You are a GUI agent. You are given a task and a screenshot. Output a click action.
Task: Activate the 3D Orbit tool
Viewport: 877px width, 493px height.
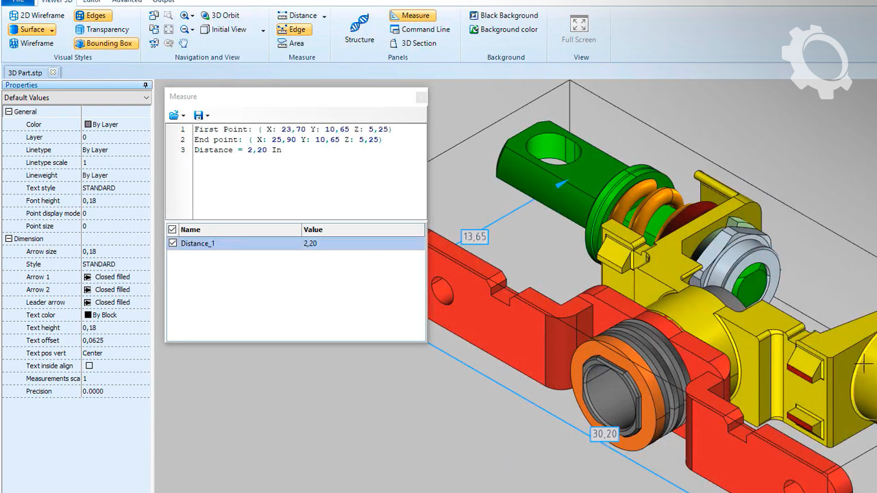(220, 15)
